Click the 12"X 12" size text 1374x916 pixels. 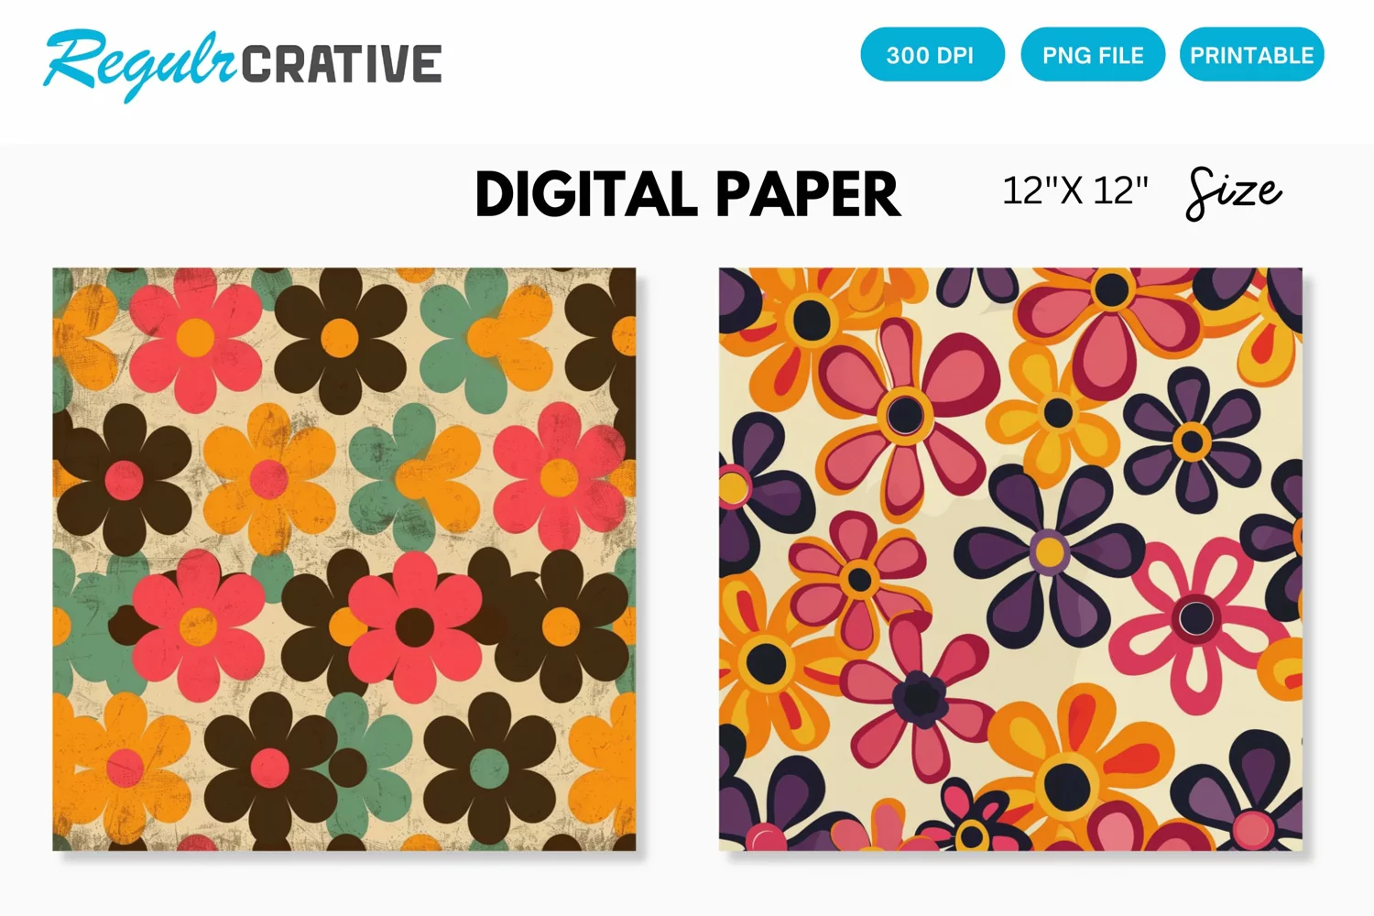[x=1075, y=191]
